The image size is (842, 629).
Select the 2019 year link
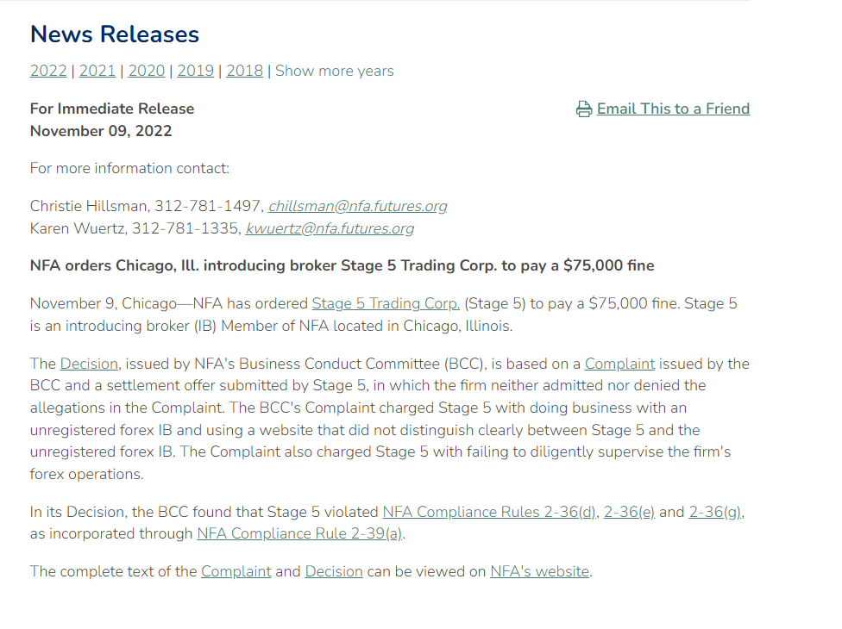(x=196, y=71)
